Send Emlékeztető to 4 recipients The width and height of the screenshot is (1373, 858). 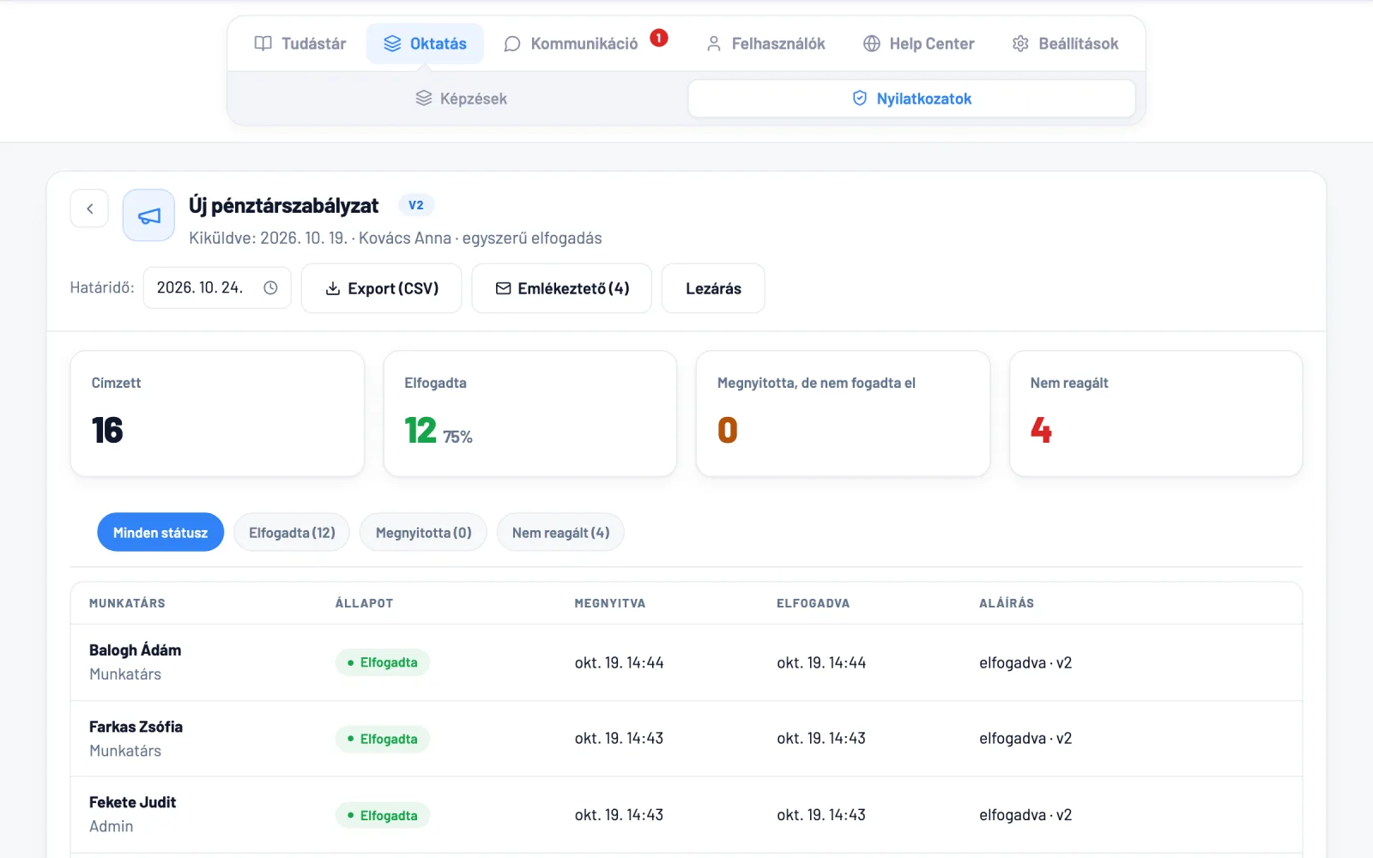561,288
